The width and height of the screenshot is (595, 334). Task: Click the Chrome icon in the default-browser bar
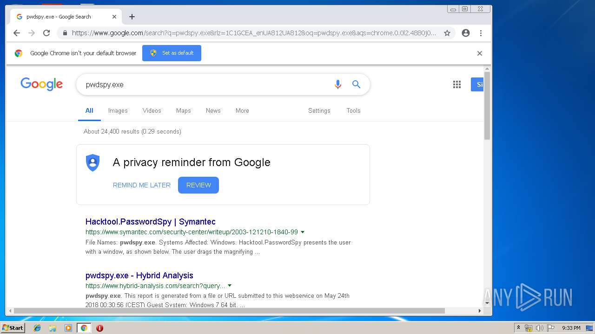pyautogui.click(x=19, y=53)
